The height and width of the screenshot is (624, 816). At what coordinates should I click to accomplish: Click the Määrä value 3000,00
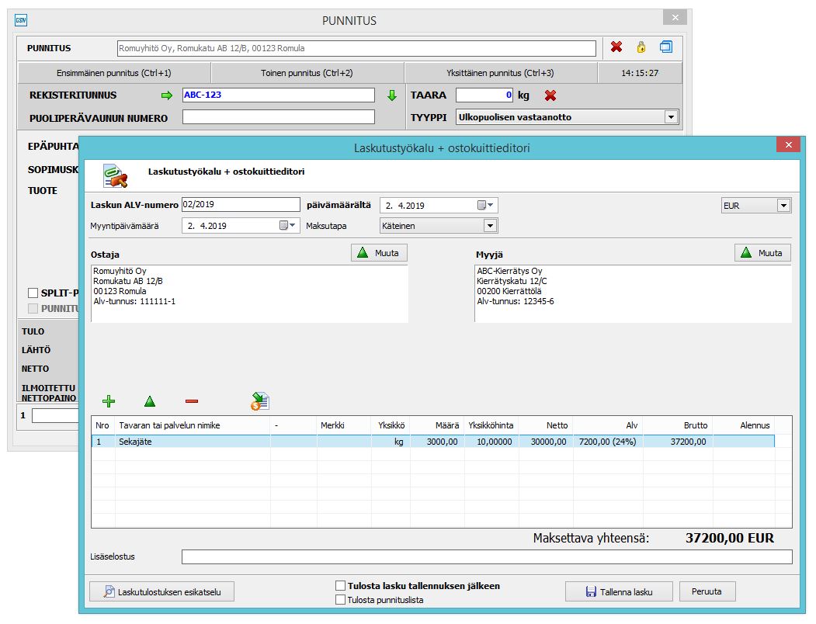click(443, 442)
